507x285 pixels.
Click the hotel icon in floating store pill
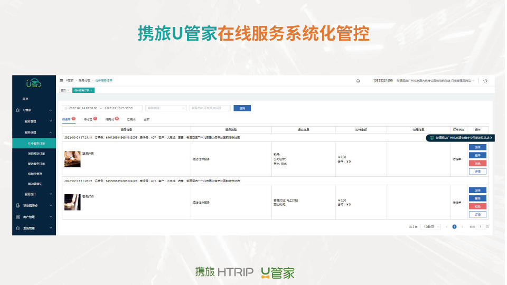(x=431, y=138)
